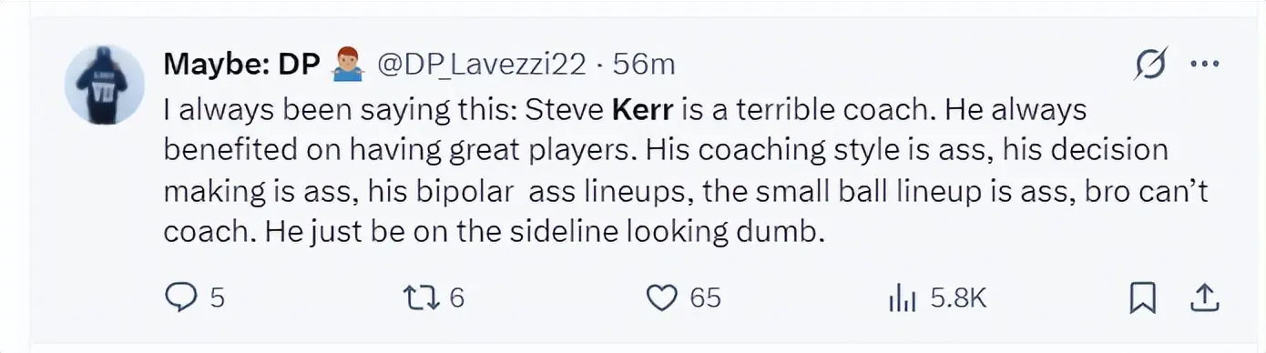Click the repost count number 6
This screenshot has width=1266, height=353.
point(457,298)
